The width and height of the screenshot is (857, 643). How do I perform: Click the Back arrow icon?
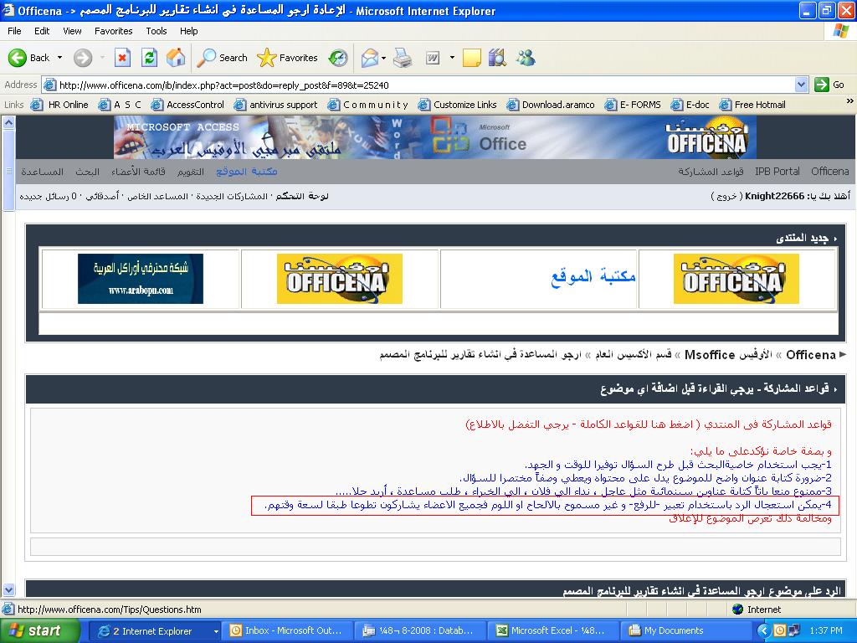pyautogui.click(x=17, y=58)
